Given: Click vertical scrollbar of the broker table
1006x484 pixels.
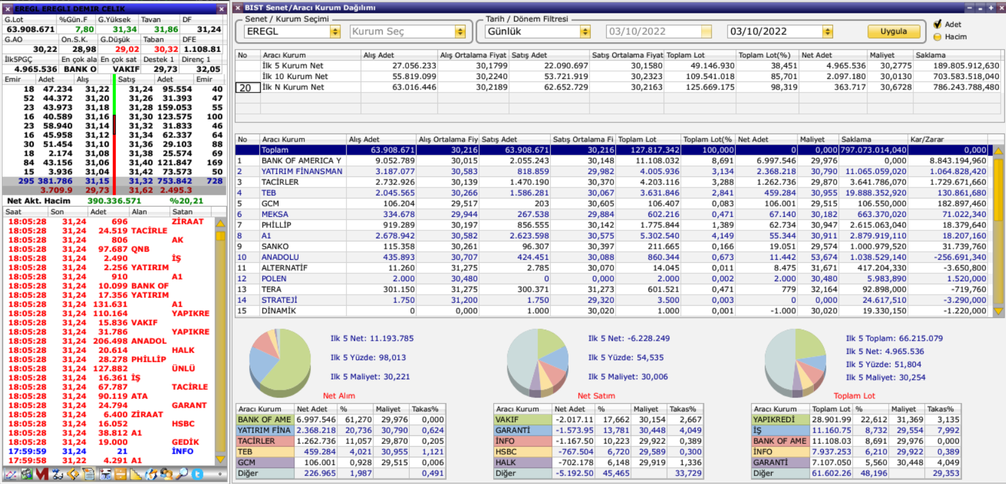Looking at the screenshot, I should point(998,231).
